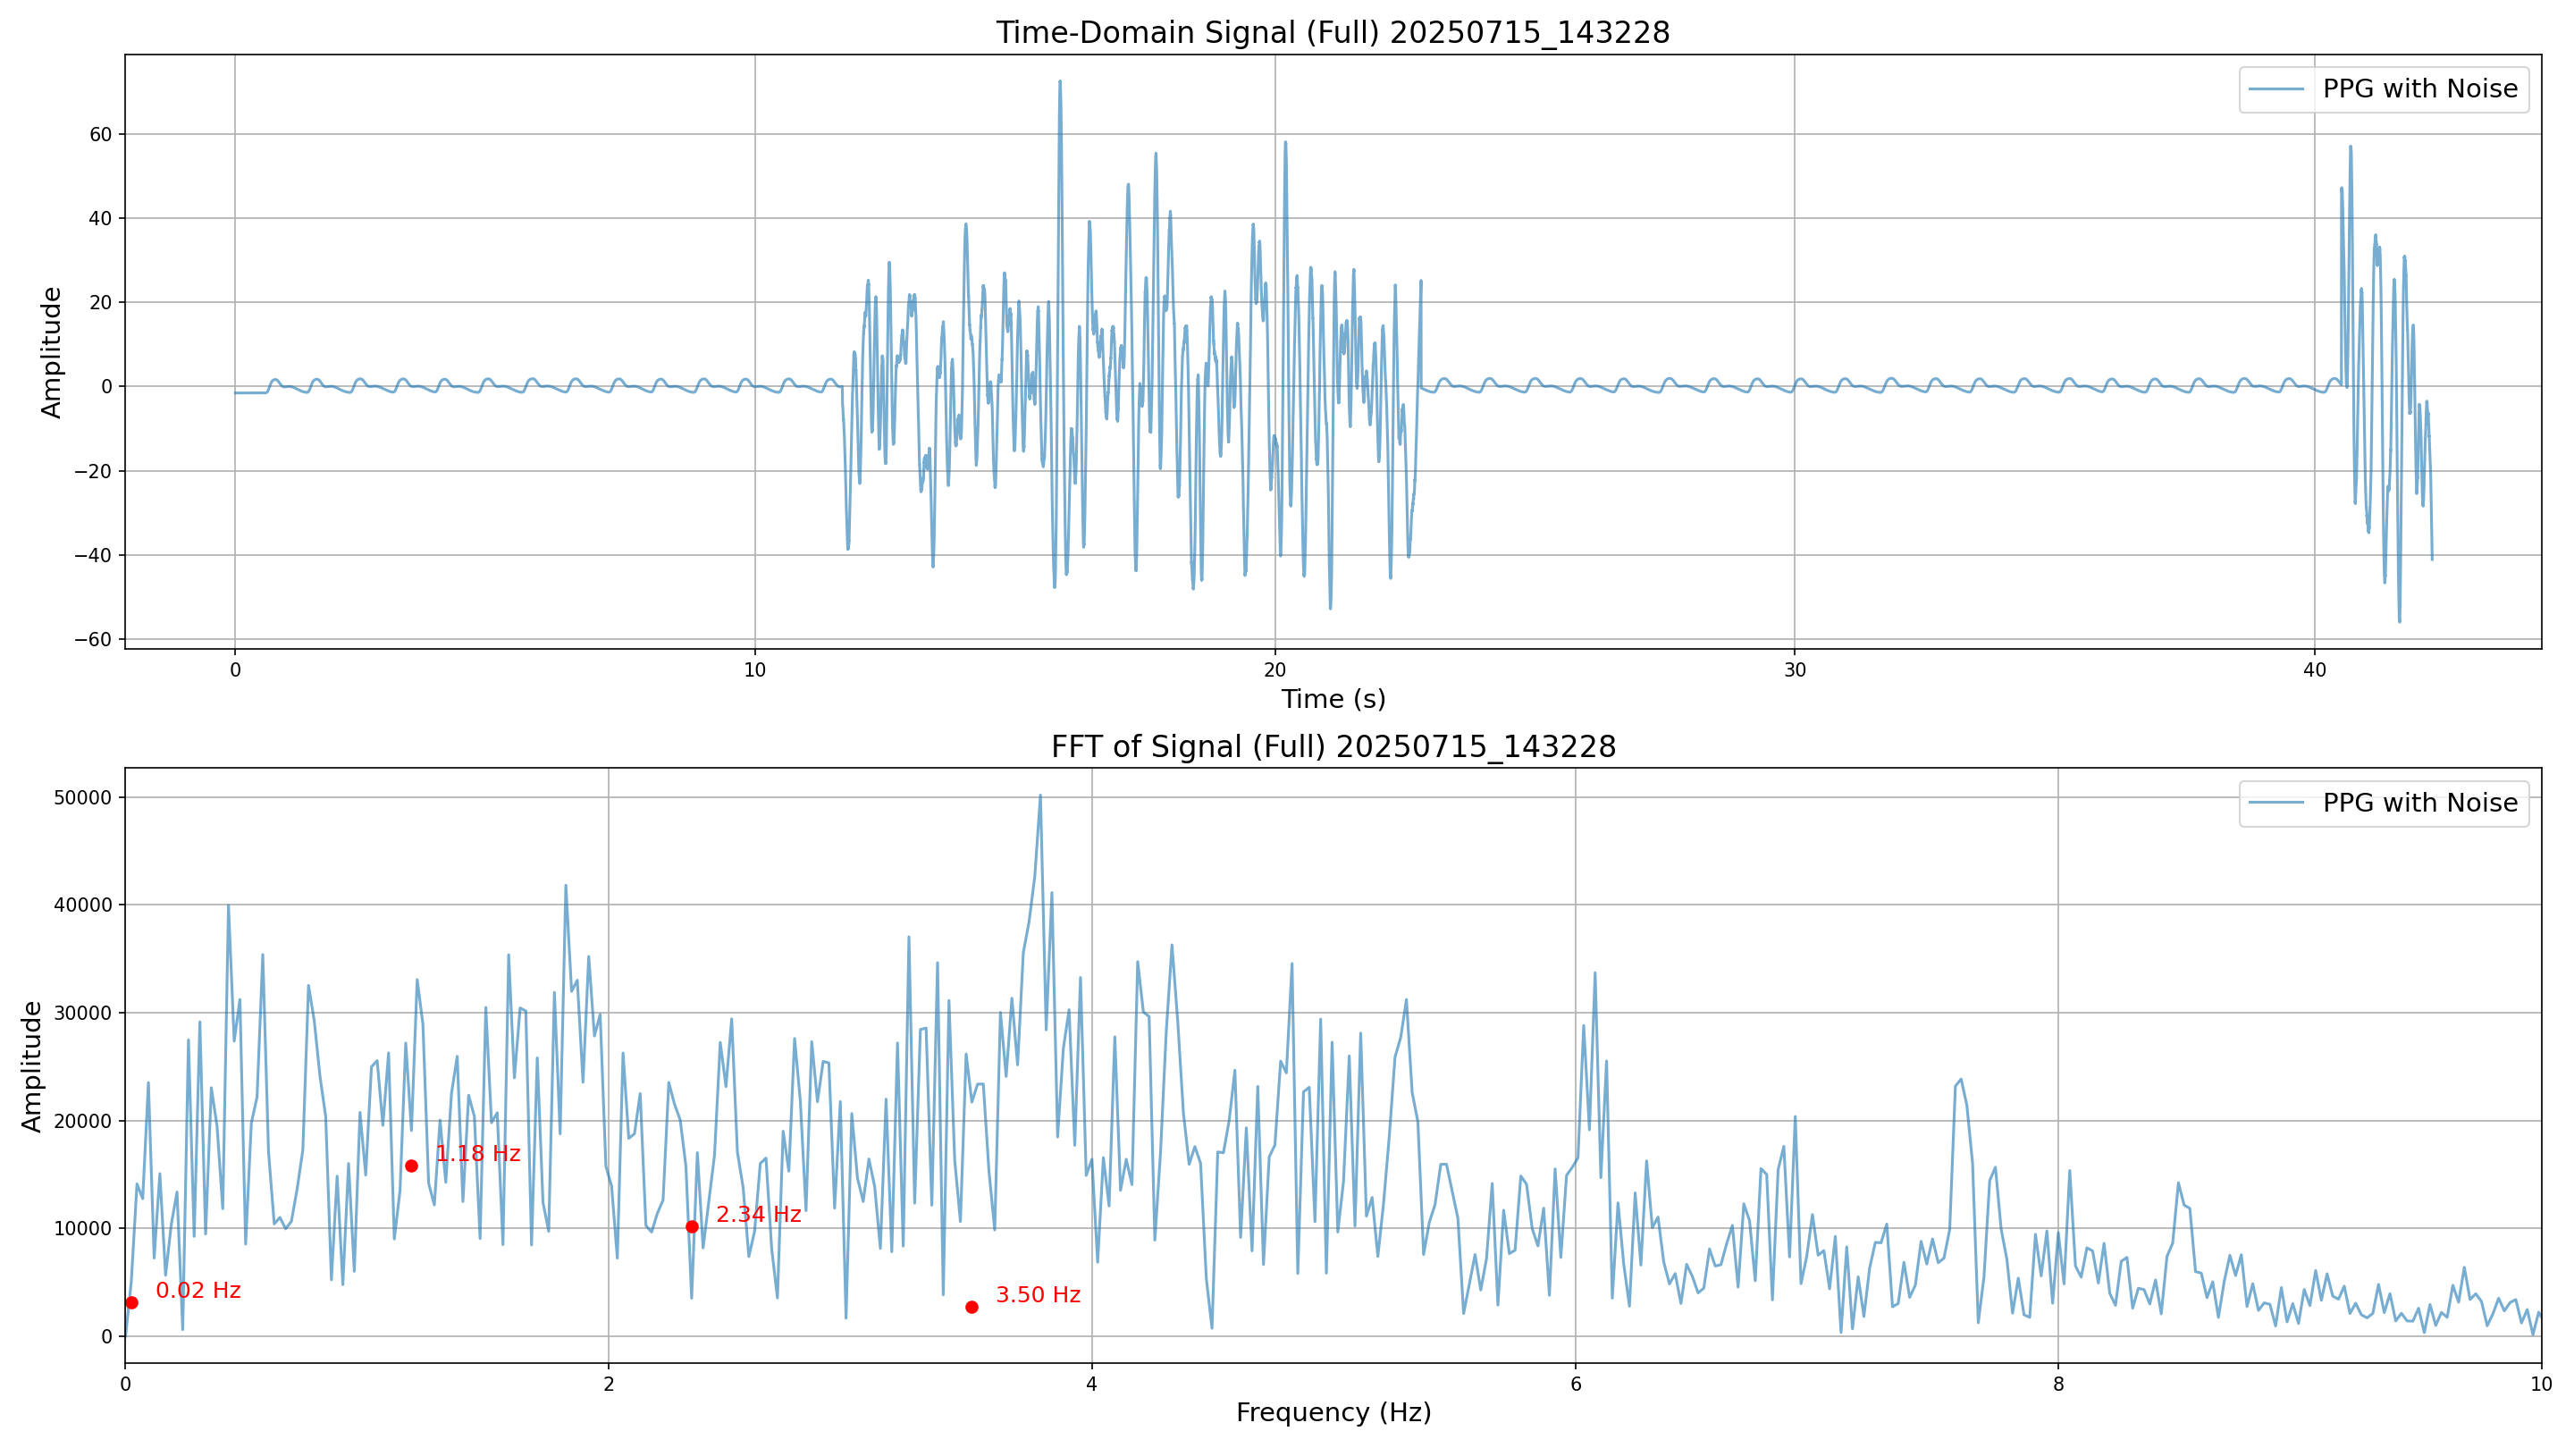The height and width of the screenshot is (1448, 2574).
Task: Click the legend line swatch in FFT plot
Action: point(2276,804)
